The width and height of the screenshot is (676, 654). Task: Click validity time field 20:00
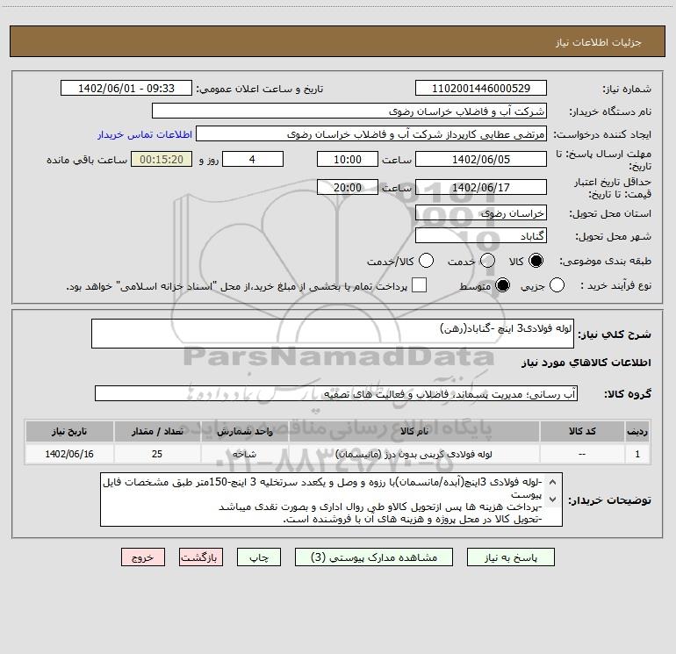(x=348, y=187)
